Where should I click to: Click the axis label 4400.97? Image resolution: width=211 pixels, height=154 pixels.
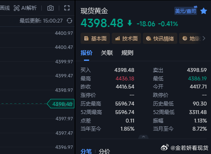[x=64, y=33]
